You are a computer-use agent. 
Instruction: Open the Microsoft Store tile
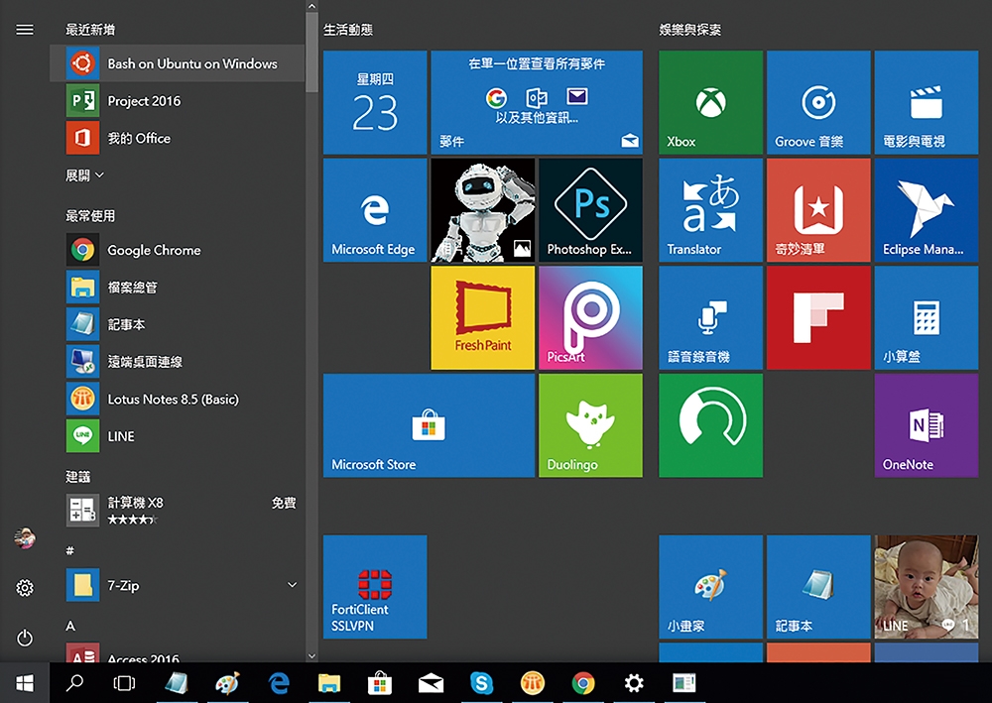click(429, 424)
